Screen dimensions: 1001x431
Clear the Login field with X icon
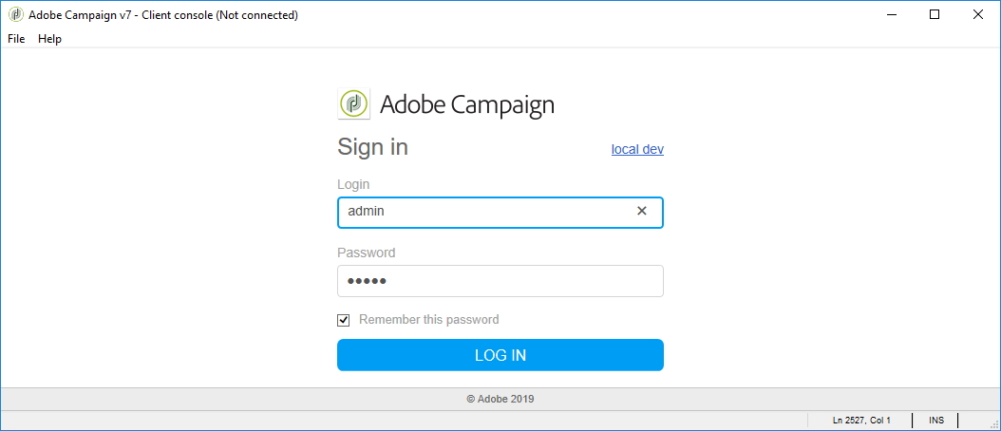(x=642, y=212)
